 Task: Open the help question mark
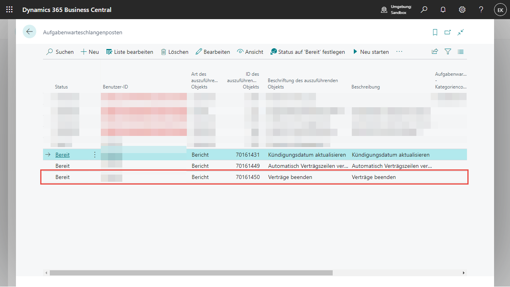coord(481,10)
